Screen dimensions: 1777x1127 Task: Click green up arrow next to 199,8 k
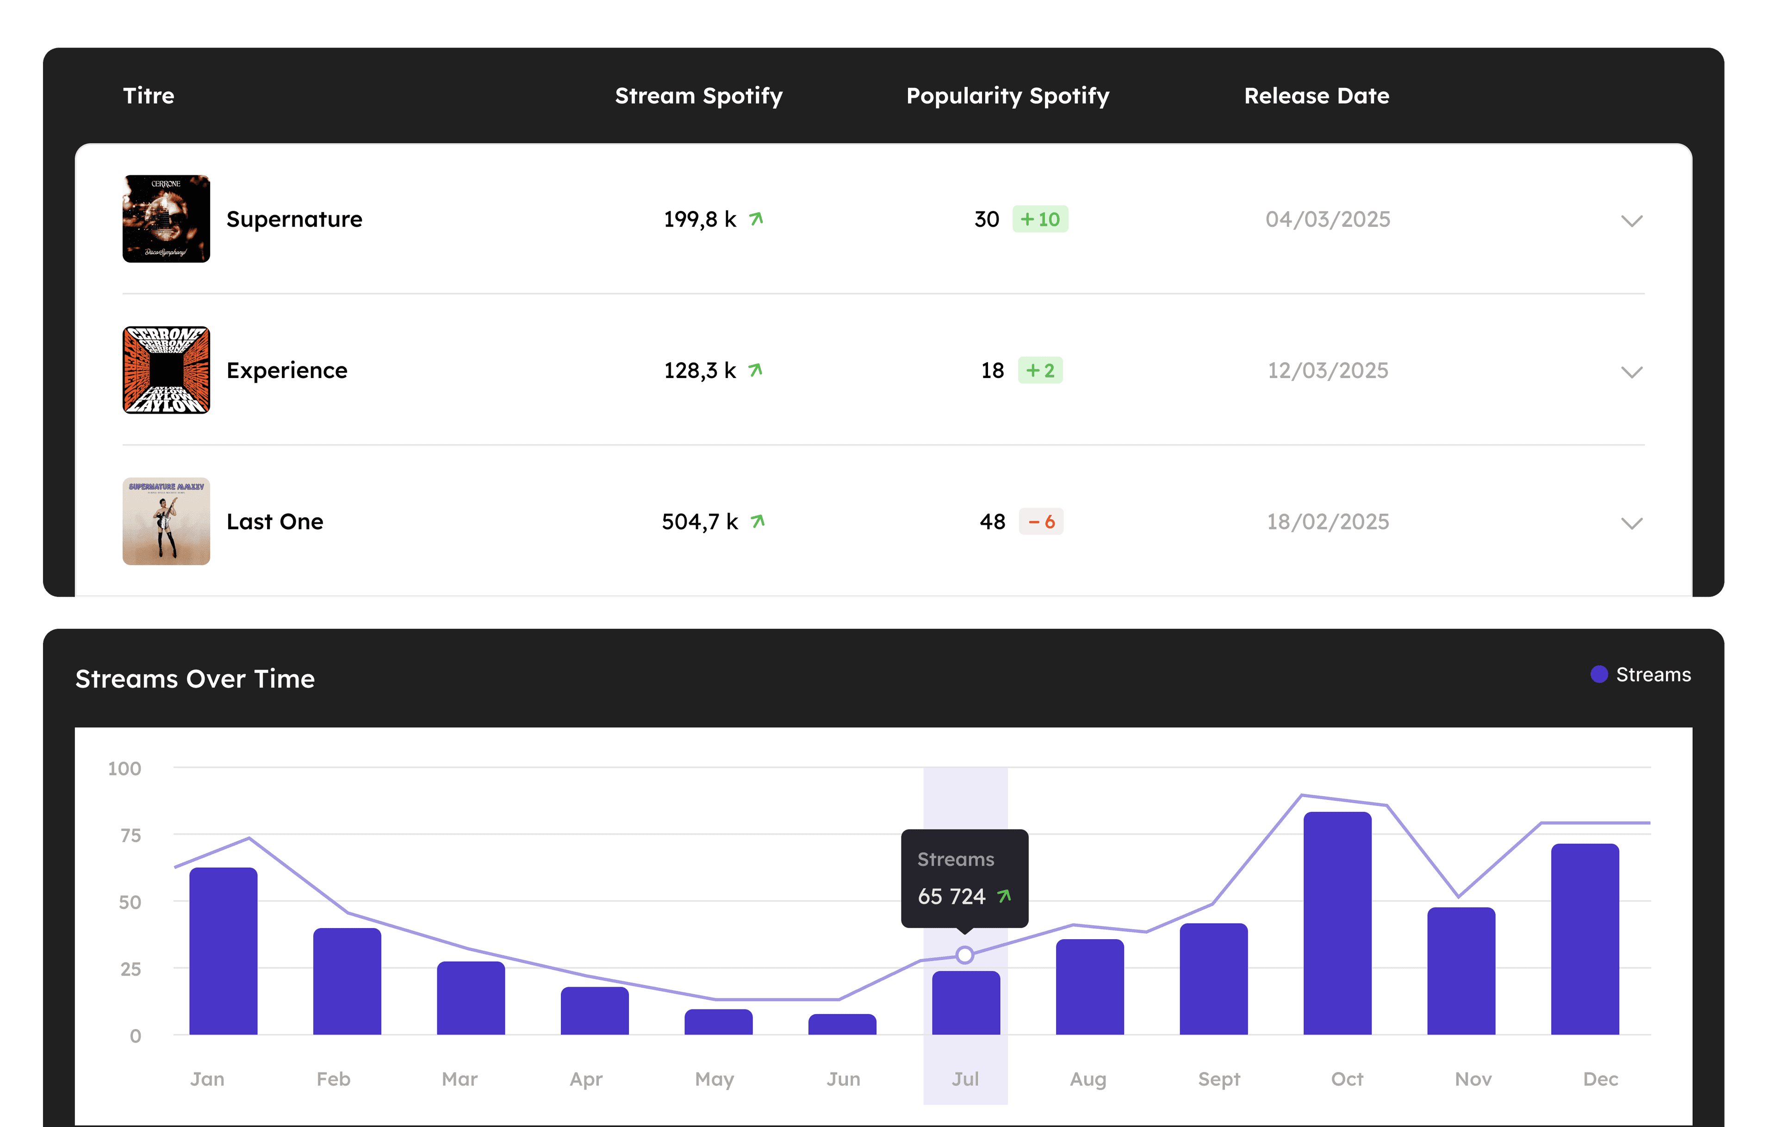(x=757, y=218)
